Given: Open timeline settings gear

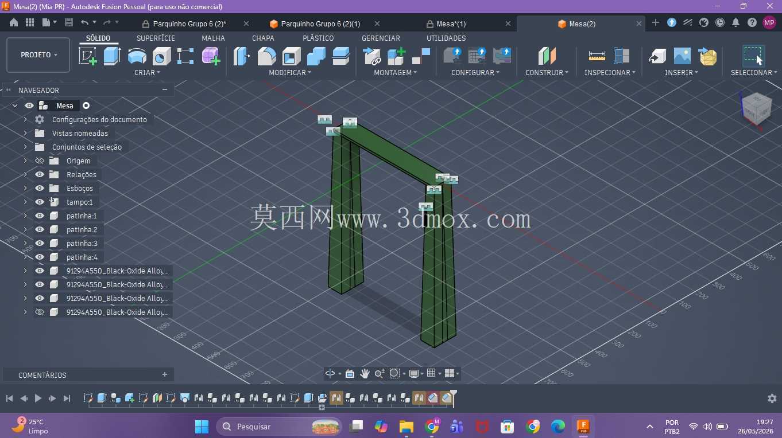Looking at the screenshot, I should (772, 398).
